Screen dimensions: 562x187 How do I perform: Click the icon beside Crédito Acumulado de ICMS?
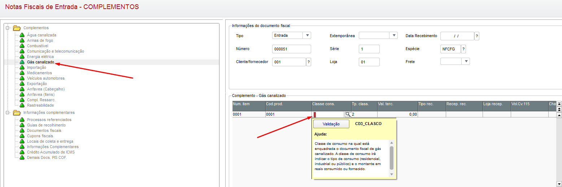(x=22, y=152)
